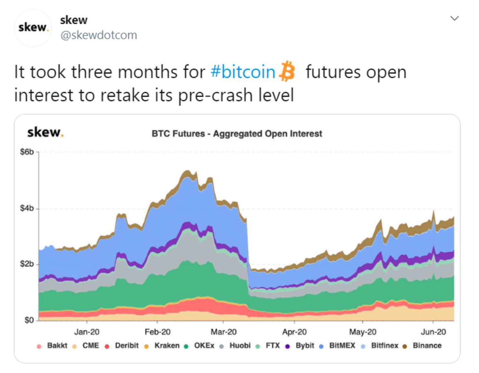Click the Kraken legend color dot

pyautogui.click(x=147, y=346)
